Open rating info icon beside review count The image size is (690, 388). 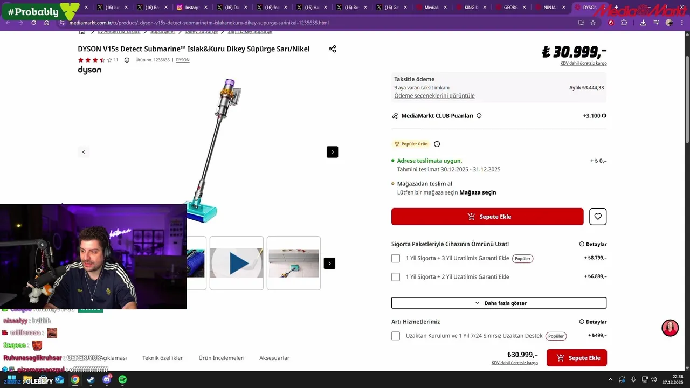127,60
